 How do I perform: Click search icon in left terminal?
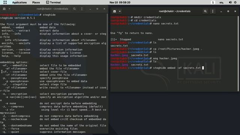[x=74, y=9]
